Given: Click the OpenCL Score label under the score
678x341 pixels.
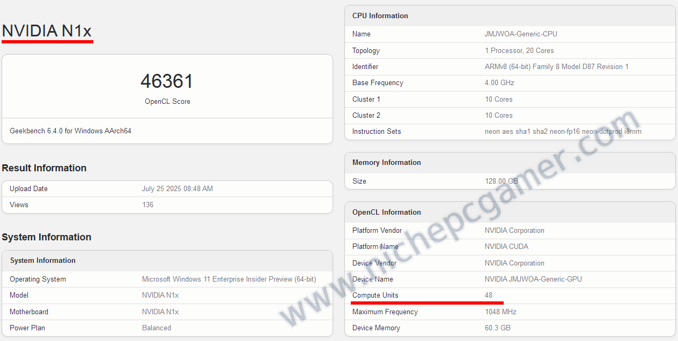Looking at the screenshot, I should coord(167,101).
